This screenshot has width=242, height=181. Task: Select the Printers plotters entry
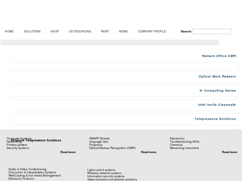(17, 145)
